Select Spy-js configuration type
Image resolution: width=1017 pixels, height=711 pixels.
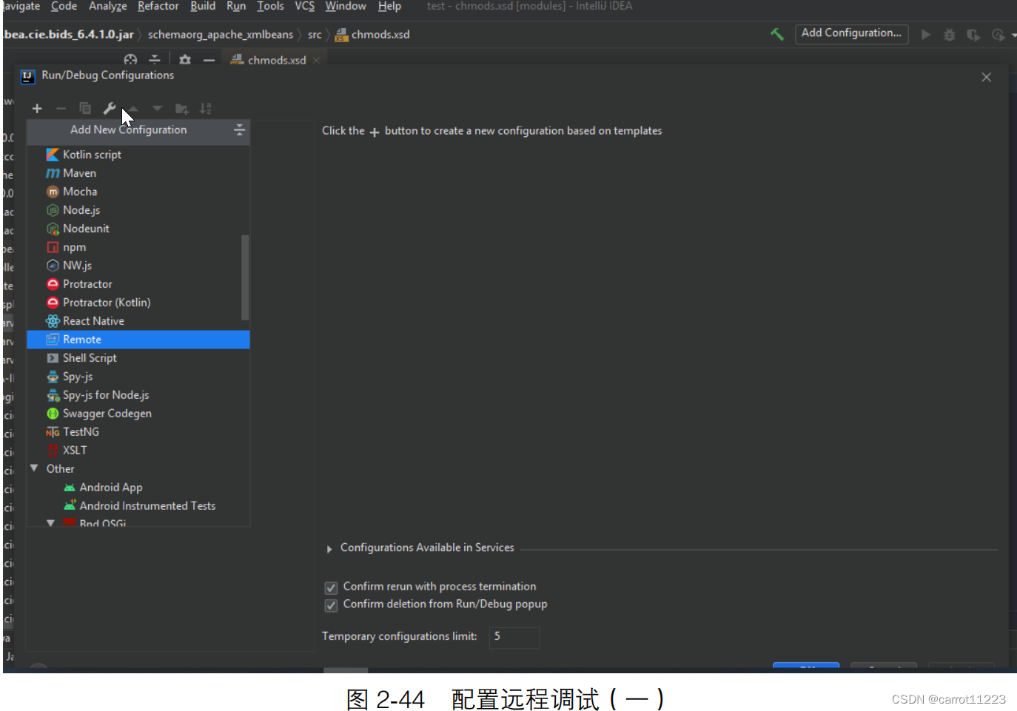coord(138,377)
